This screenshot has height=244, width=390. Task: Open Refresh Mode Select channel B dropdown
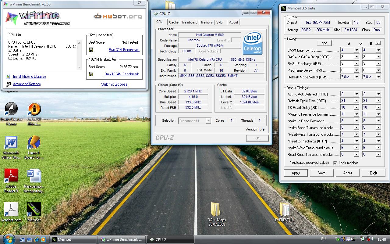[378, 77]
